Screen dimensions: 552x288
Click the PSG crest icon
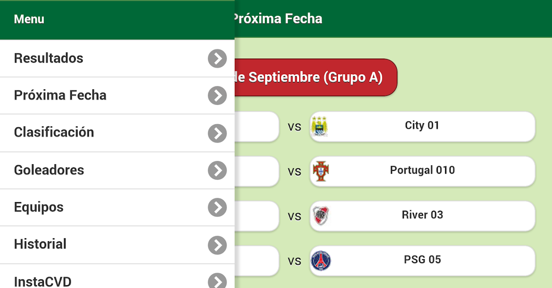point(321,261)
